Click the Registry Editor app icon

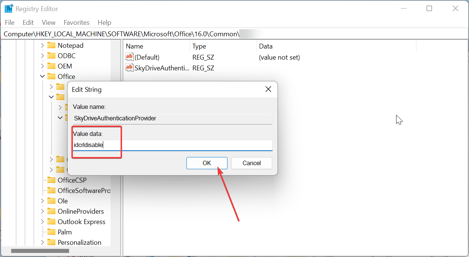tap(9, 9)
